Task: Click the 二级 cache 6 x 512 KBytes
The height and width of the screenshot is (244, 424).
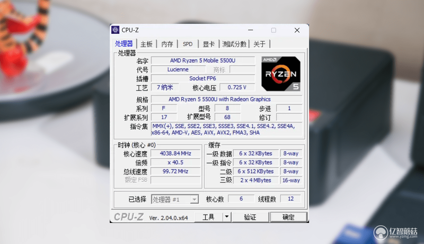Action: point(256,171)
